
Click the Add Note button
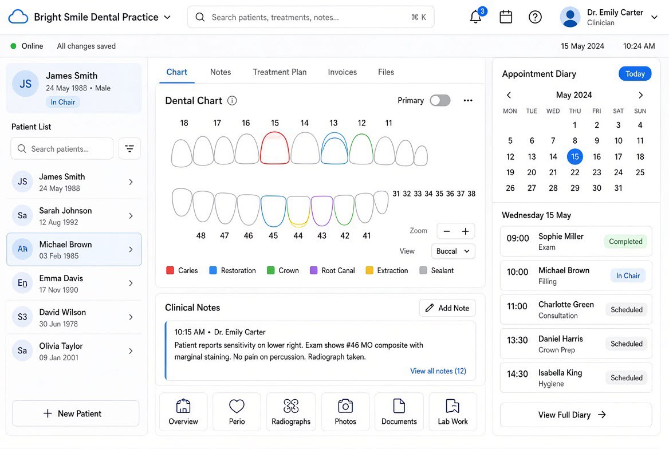[x=447, y=308]
